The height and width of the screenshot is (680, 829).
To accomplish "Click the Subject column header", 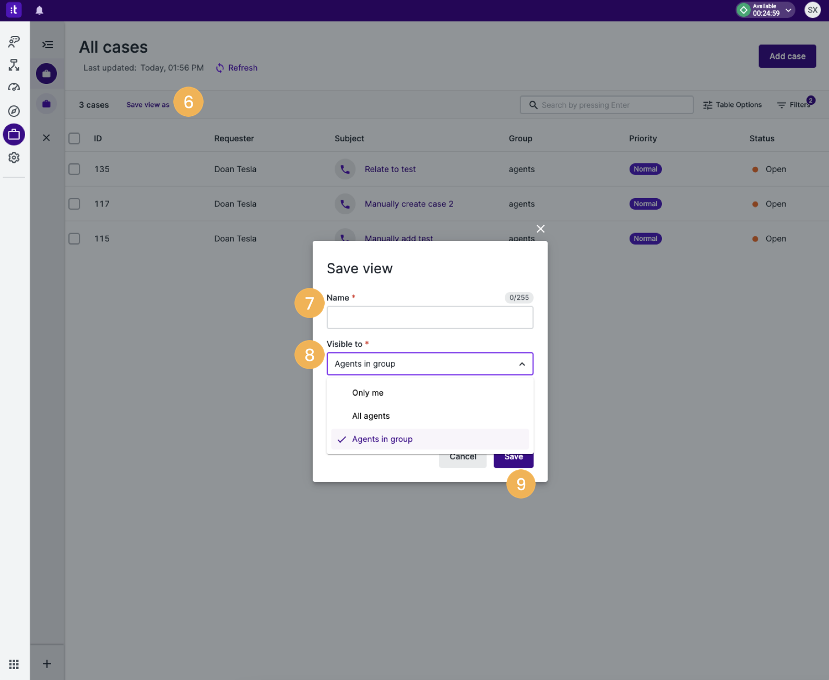I will (x=349, y=138).
